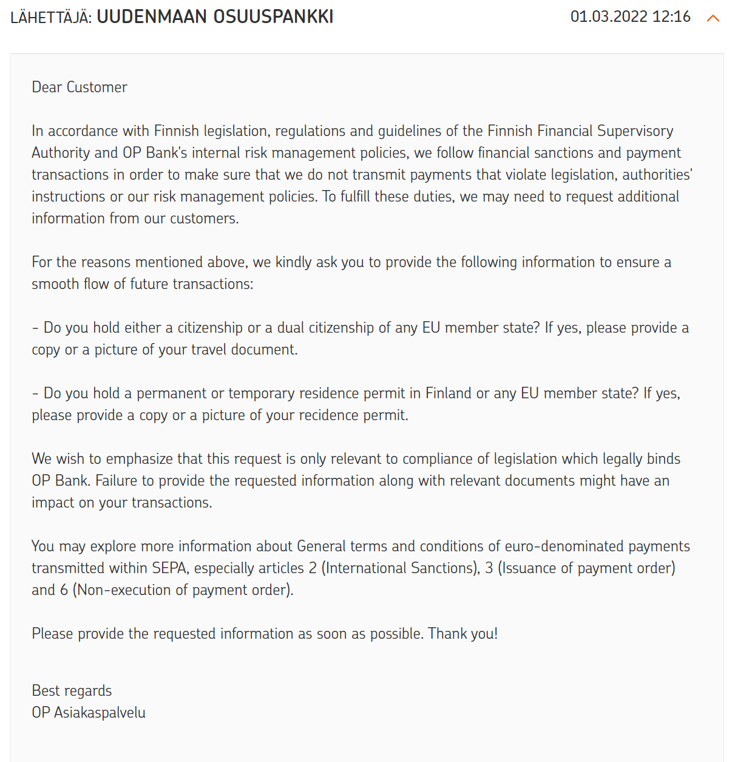Click the line 'information from our customers.'

click(135, 219)
